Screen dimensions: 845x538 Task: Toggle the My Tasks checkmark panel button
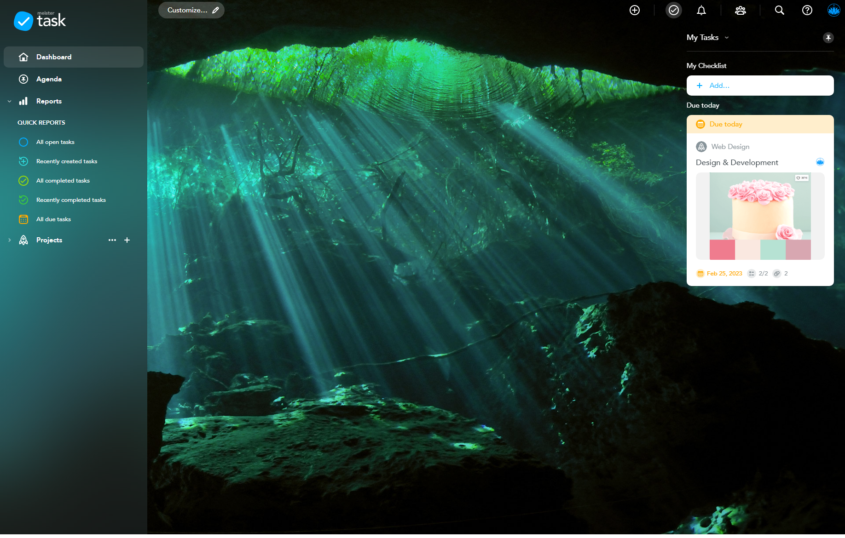[x=673, y=10]
